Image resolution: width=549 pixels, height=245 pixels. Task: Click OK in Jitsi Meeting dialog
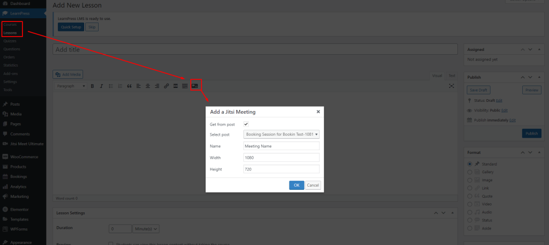pyautogui.click(x=296, y=185)
